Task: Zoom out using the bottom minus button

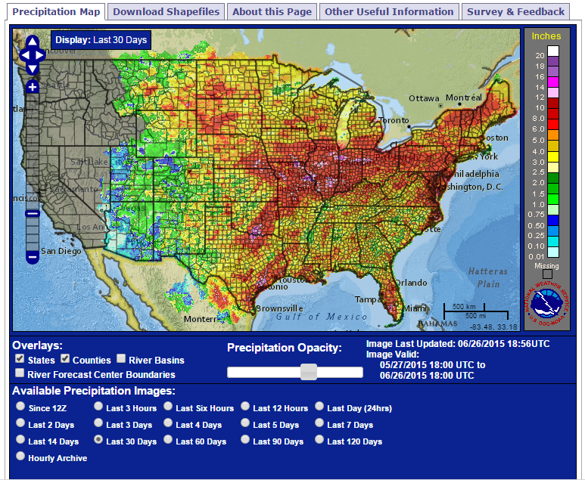Action: pyautogui.click(x=33, y=257)
